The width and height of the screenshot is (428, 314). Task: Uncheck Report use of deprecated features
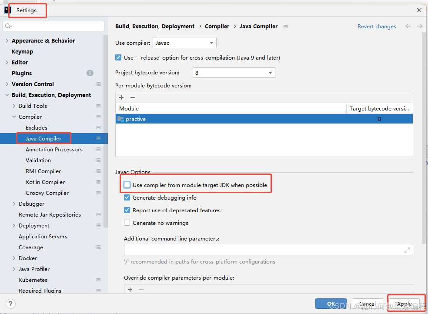[127, 210]
